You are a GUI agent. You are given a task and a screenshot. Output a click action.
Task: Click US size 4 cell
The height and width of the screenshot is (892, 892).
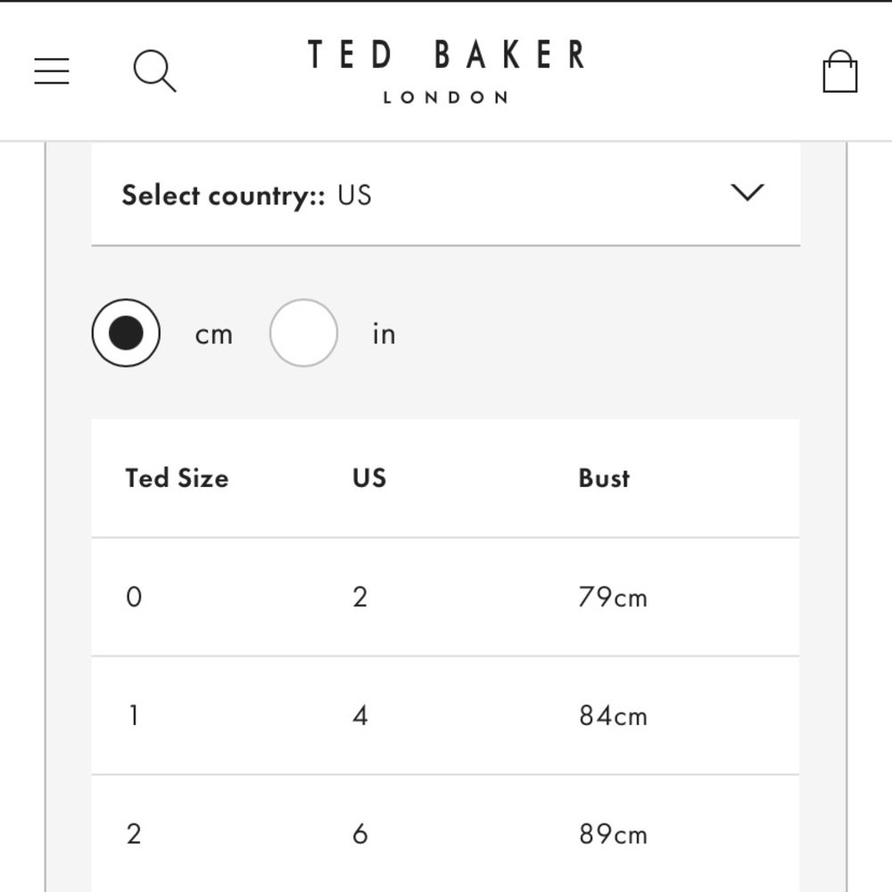(360, 715)
